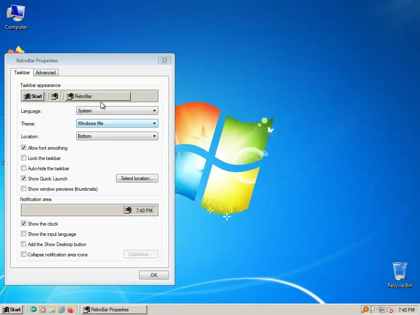Click the orange magnifier tray icon
420x315 pixels.
click(x=365, y=310)
